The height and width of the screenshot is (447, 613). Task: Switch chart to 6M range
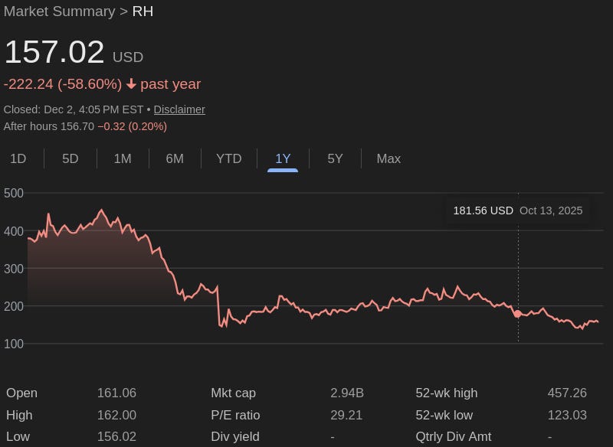point(175,159)
